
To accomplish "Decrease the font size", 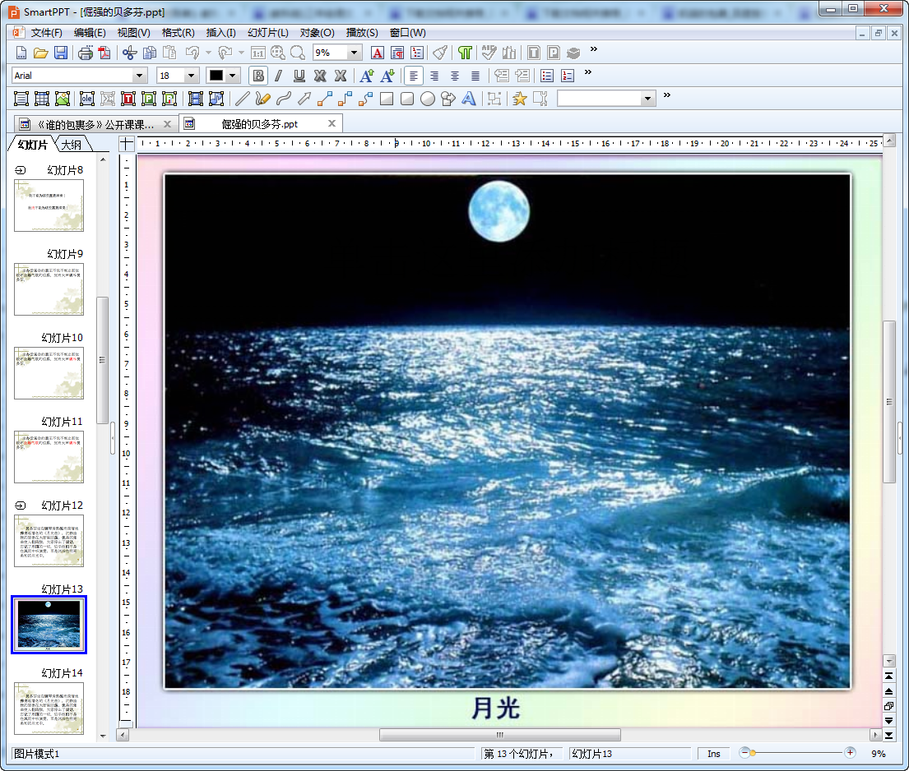I will 387,76.
